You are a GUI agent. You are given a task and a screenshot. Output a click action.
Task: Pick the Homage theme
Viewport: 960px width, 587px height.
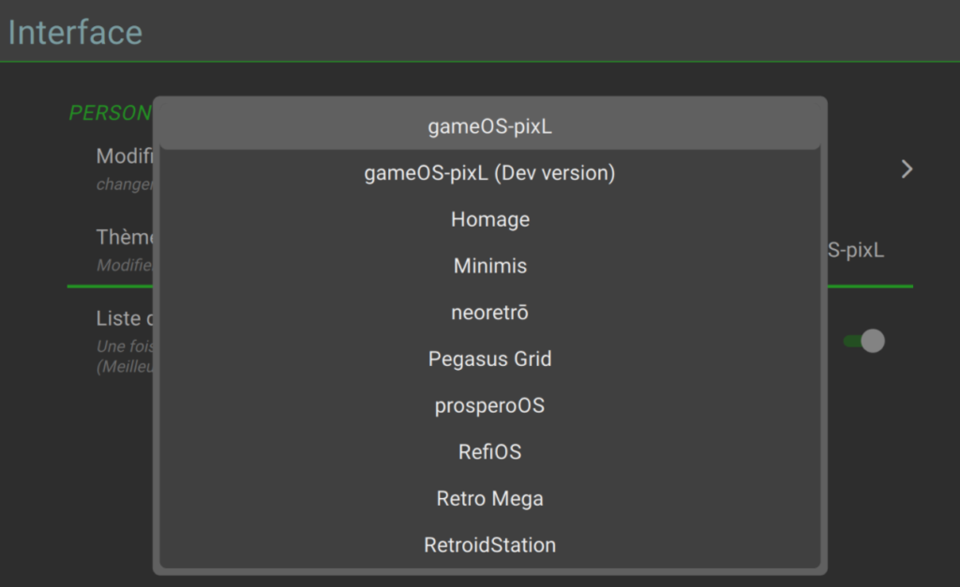[489, 219]
